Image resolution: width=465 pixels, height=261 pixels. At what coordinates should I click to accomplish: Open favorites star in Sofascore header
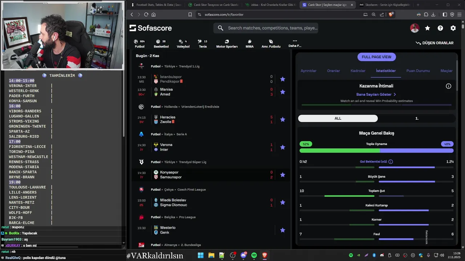[x=428, y=28]
